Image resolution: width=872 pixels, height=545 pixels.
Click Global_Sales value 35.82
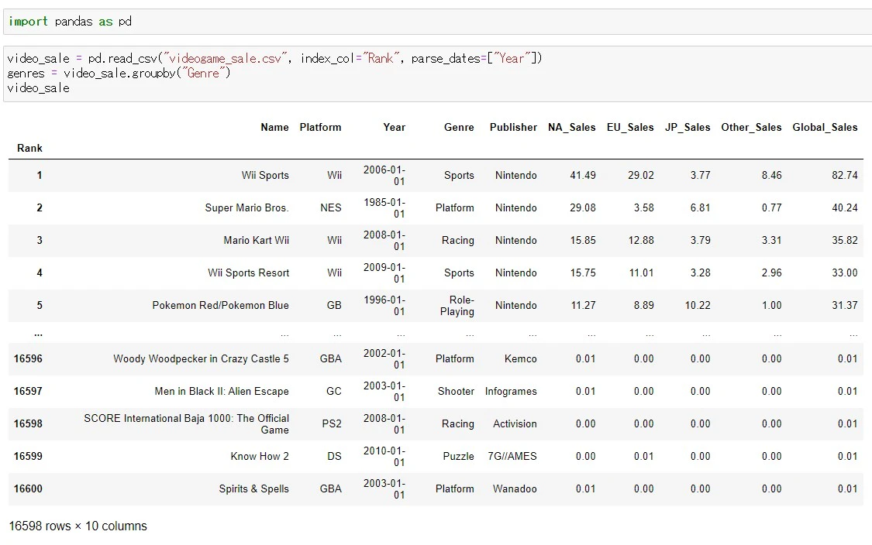click(x=845, y=241)
